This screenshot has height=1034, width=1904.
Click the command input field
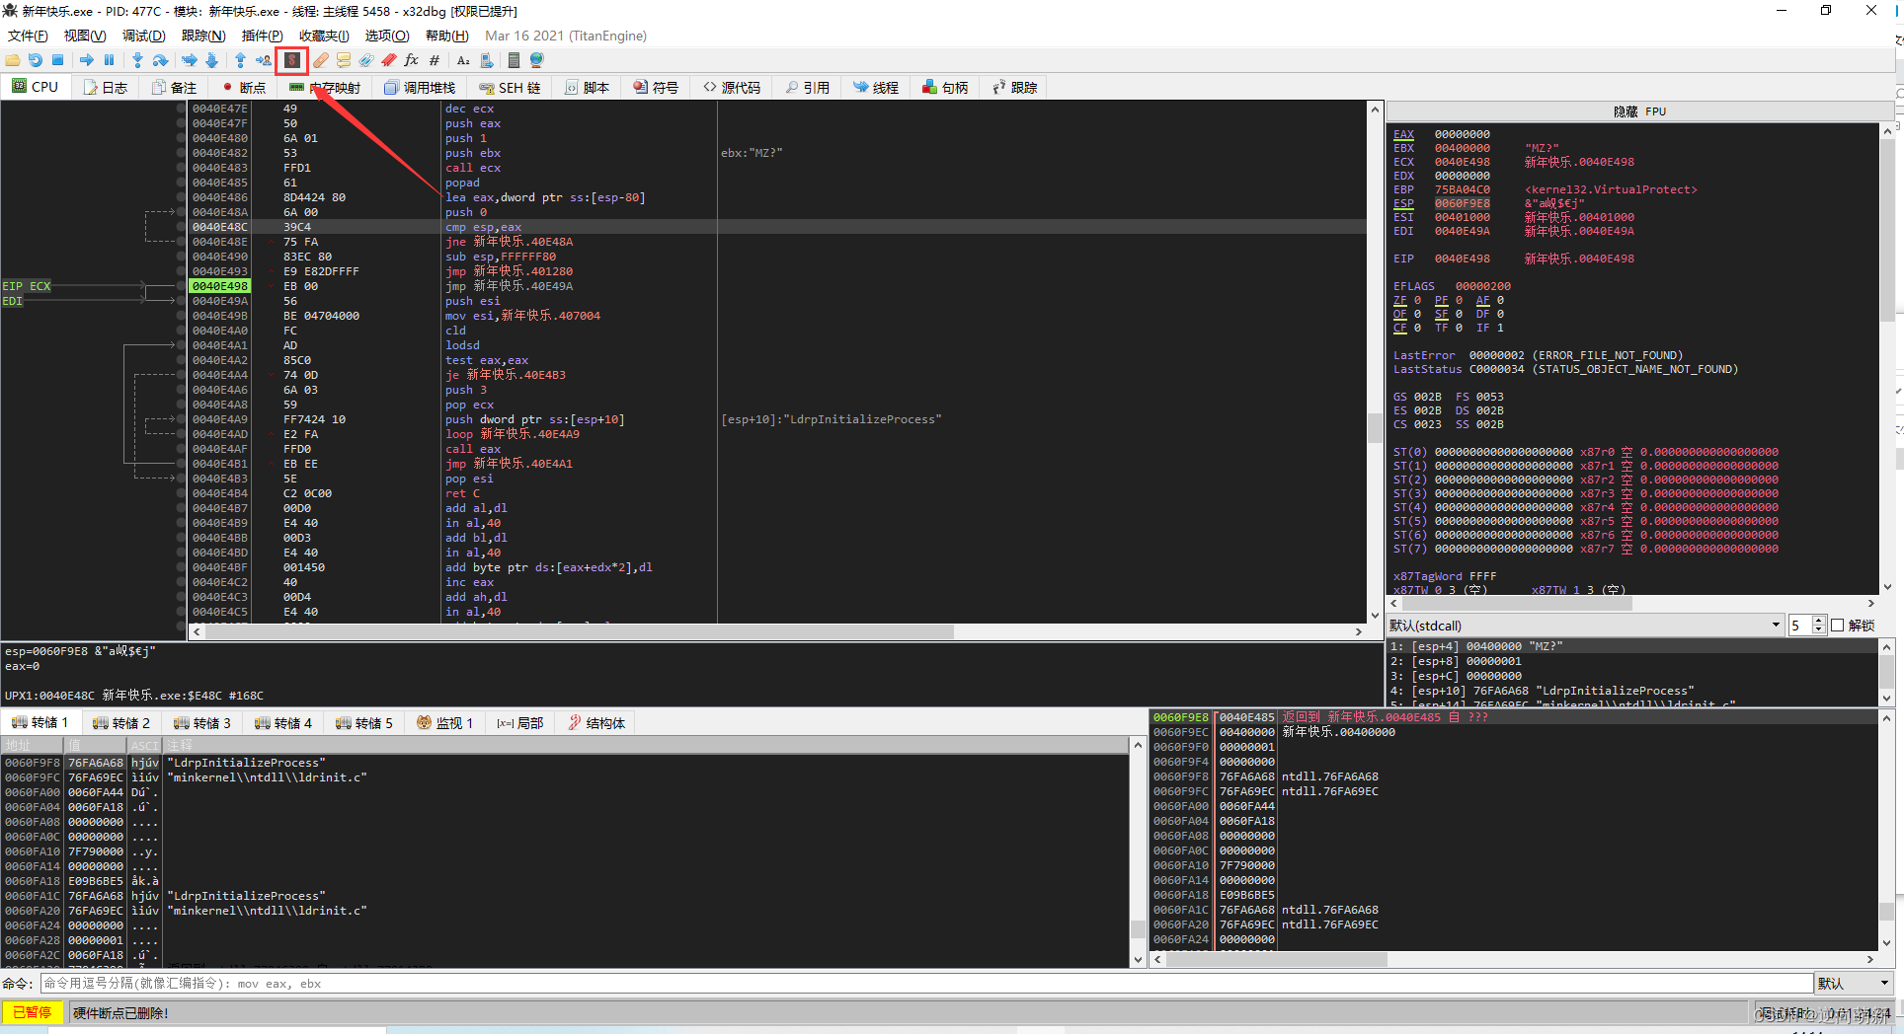[926, 984]
